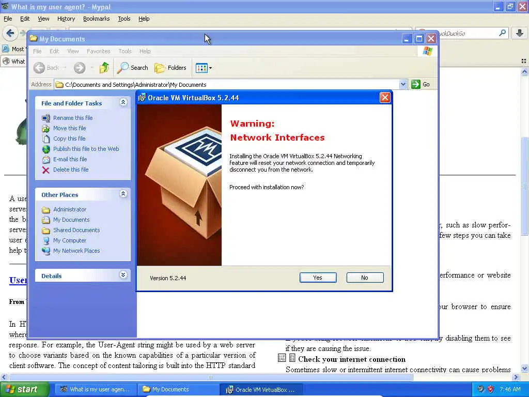
Task: Click the Delete this file link text
Action: pyautogui.click(x=71, y=170)
